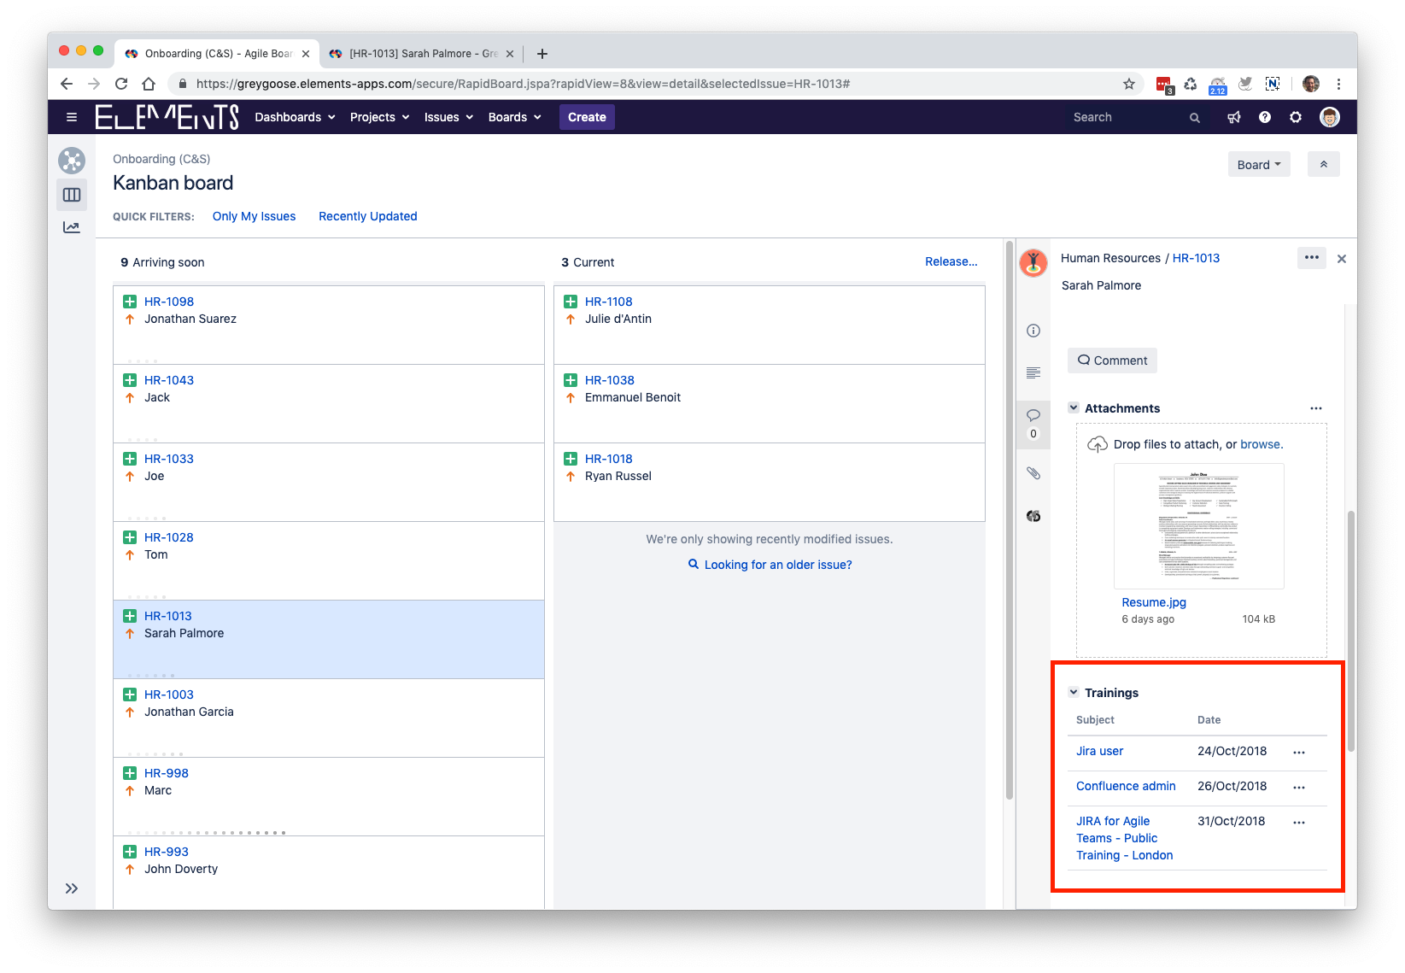Open the Board dropdown button
This screenshot has height=973, width=1405.
(x=1258, y=165)
